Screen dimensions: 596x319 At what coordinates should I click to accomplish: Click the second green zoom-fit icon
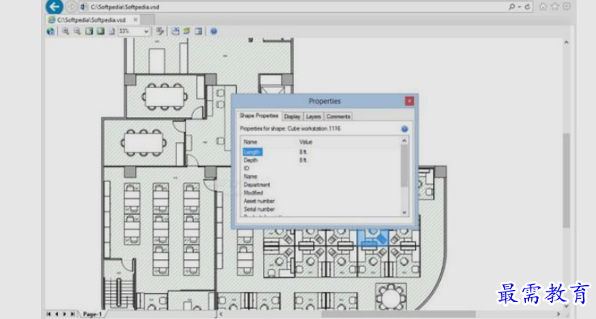click(x=100, y=31)
